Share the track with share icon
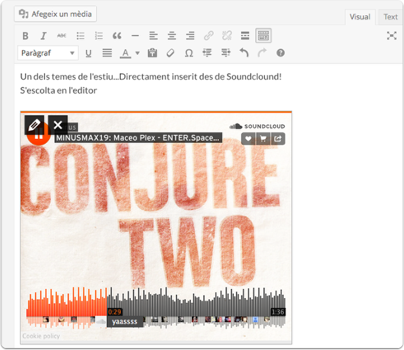Screen dimensions: 404x350 point(278,138)
